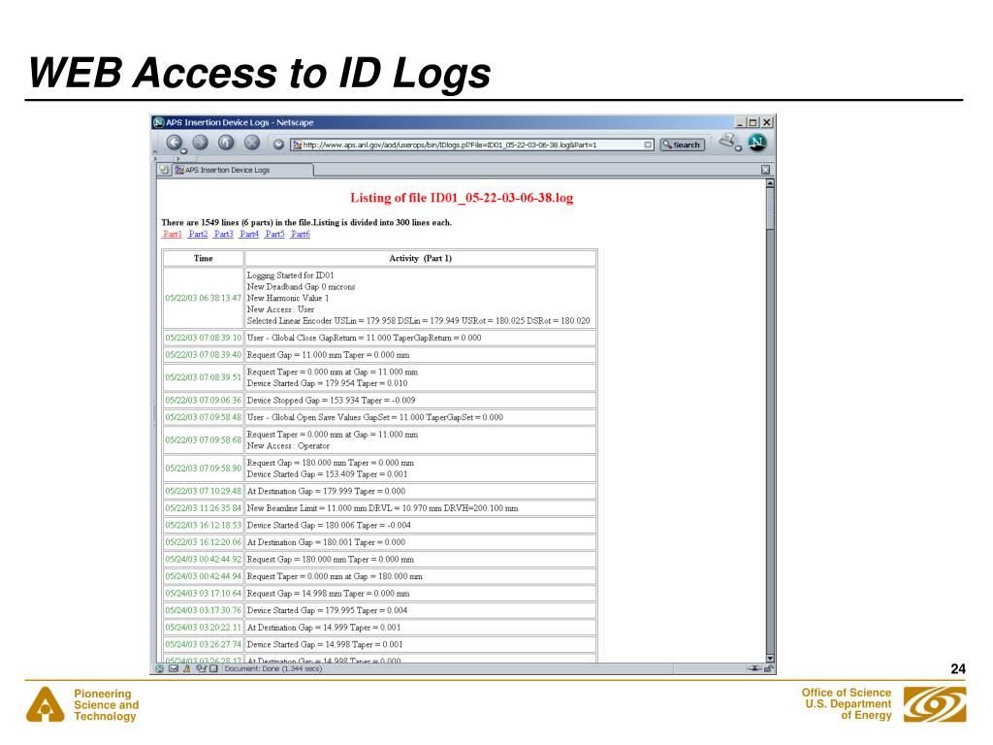Click 'New Harmonic Value 1' line
This screenshot has width=993, height=745.
point(287,298)
